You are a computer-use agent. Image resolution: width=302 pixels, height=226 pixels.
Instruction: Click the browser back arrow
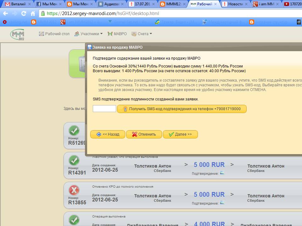(x=5, y=13)
